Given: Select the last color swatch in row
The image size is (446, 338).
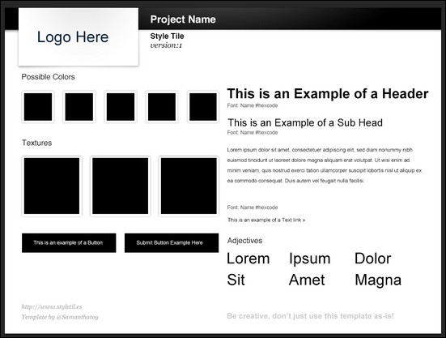Looking at the screenshot, I should (203, 107).
